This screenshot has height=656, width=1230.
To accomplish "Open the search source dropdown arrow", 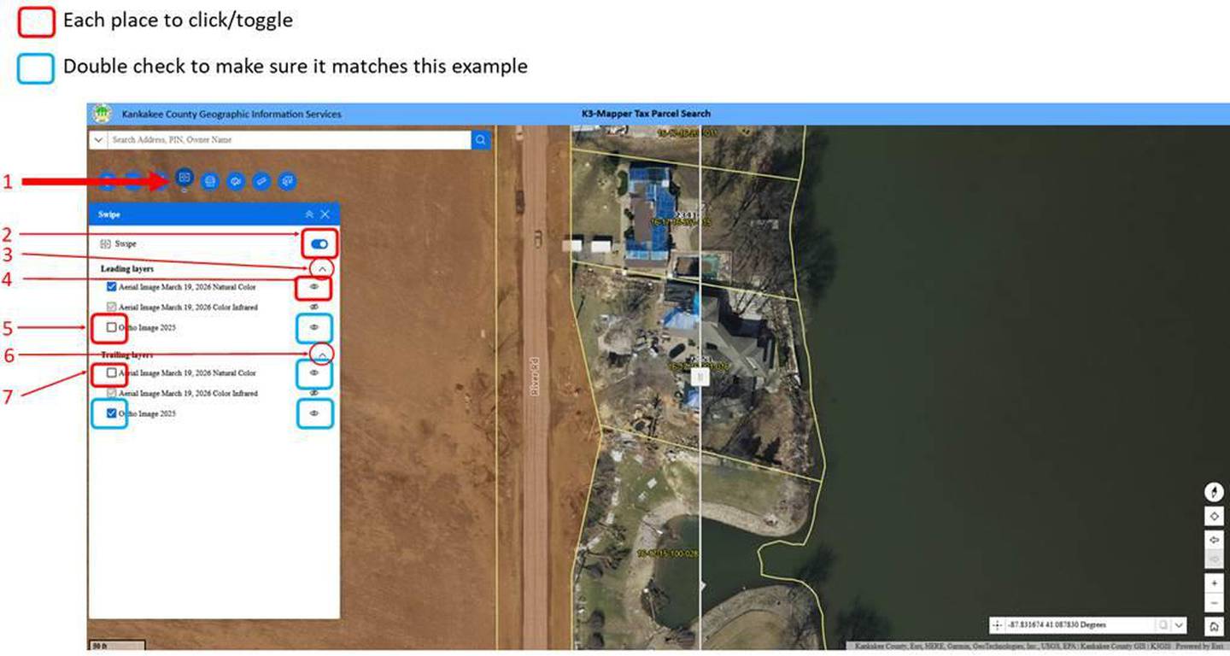I will coord(98,139).
